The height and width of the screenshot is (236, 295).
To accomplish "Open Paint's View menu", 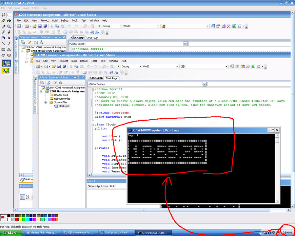I will coord(17,8).
